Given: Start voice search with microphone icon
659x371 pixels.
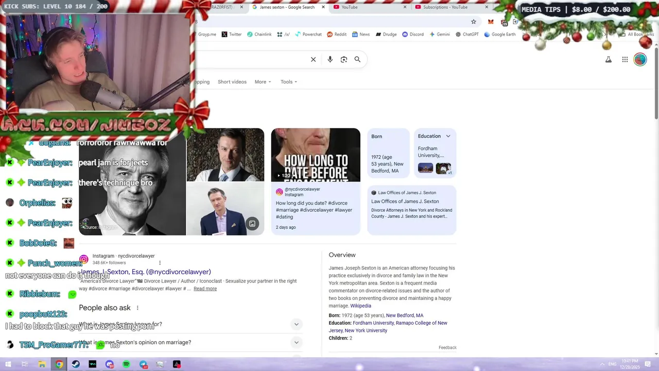Looking at the screenshot, I should pos(330,59).
